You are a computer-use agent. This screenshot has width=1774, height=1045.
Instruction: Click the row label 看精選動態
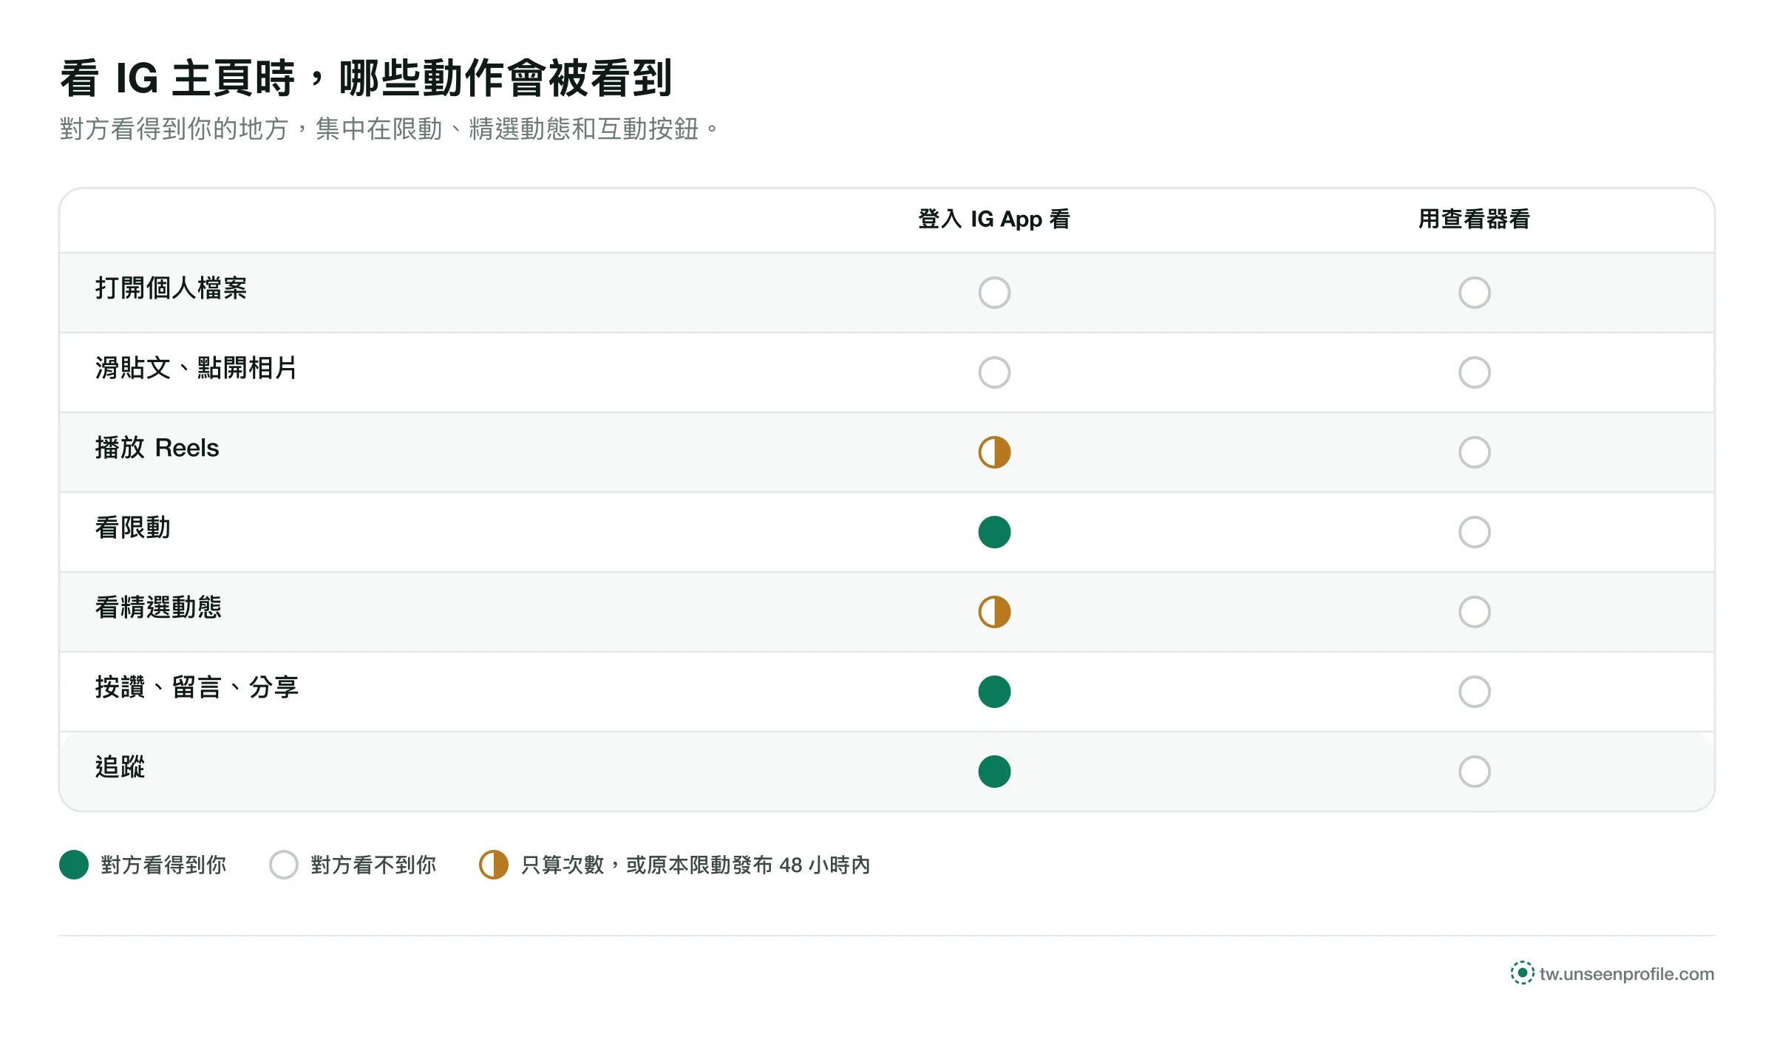tap(158, 607)
